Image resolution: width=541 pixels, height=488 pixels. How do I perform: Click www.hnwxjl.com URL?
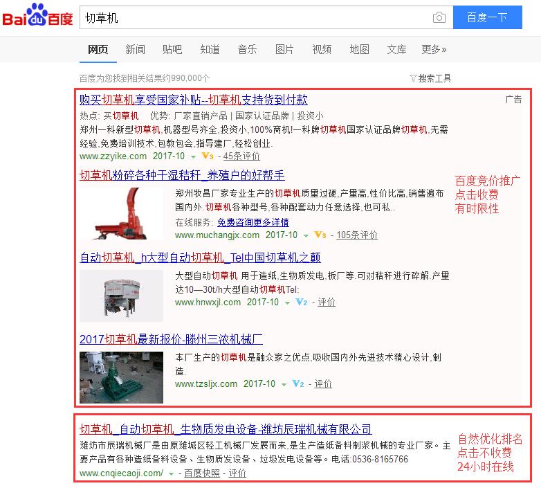208,302
